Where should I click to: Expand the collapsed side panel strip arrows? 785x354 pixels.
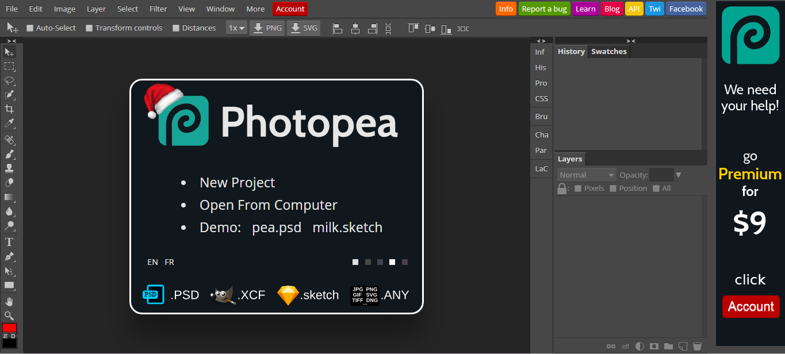pyautogui.click(x=541, y=41)
